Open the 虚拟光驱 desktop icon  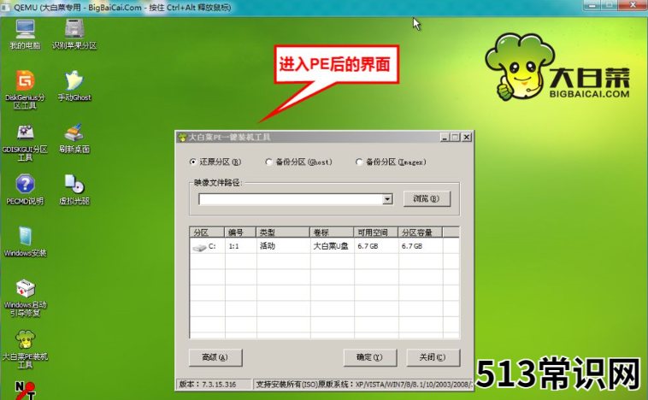(74, 190)
